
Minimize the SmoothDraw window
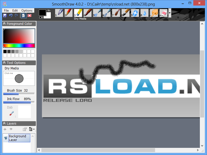183,3
